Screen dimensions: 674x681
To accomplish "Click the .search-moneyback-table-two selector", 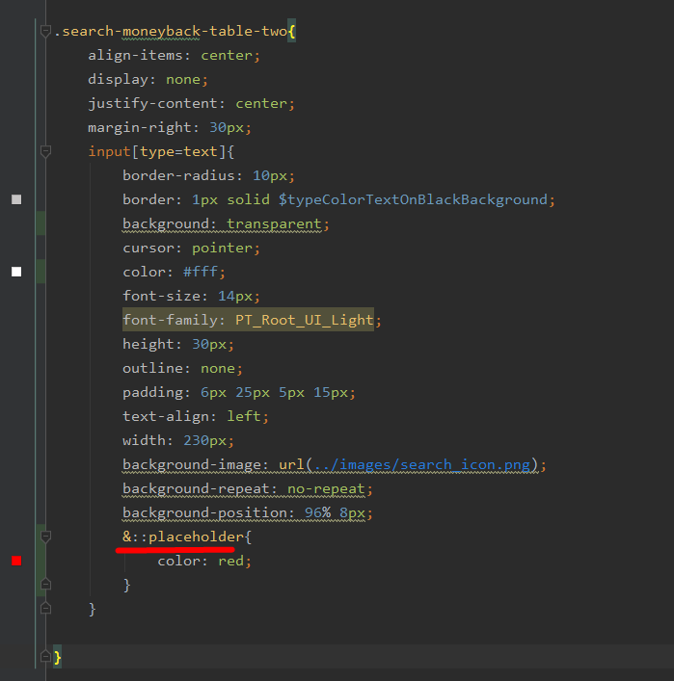I will pyautogui.click(x=171, y=31).
